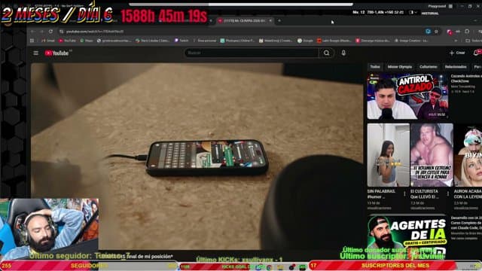Open more options for El Culturista short
482x271 pixels.
click(448, 194)
